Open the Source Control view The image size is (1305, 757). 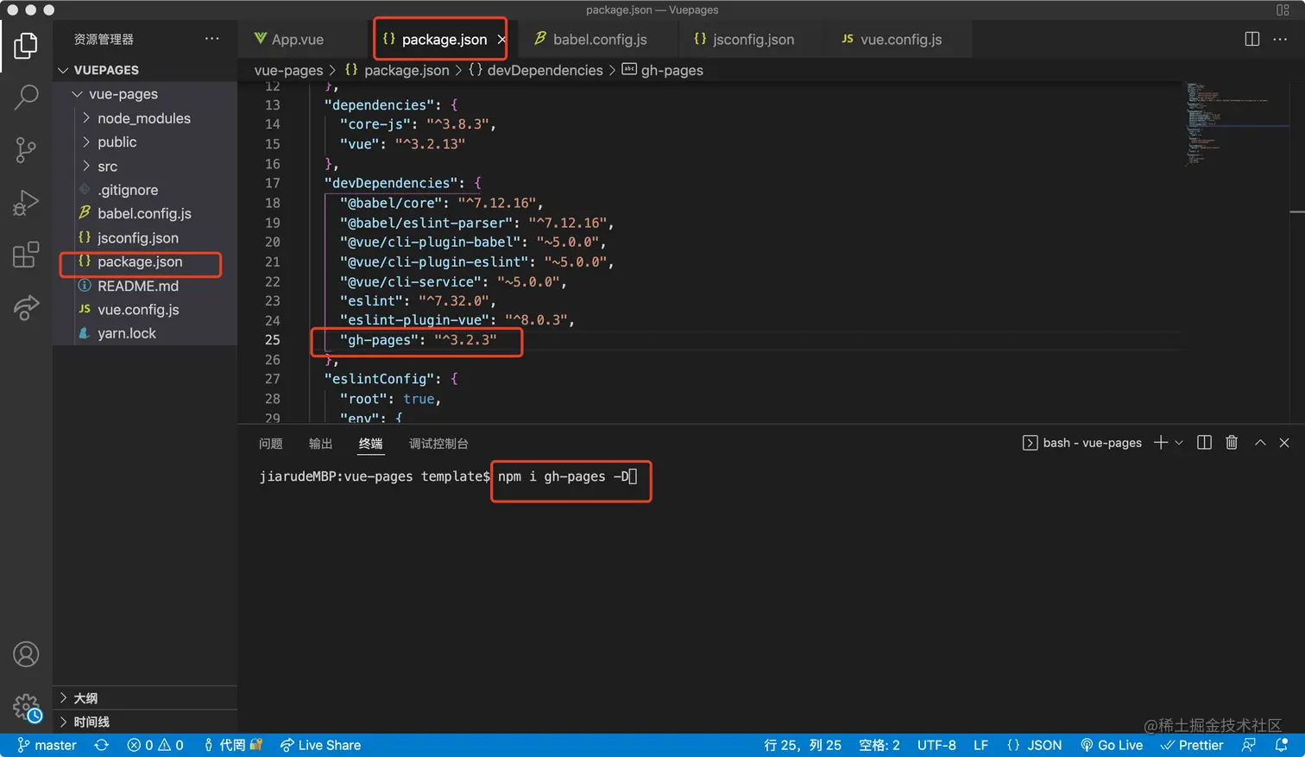[x=26, y=150]
